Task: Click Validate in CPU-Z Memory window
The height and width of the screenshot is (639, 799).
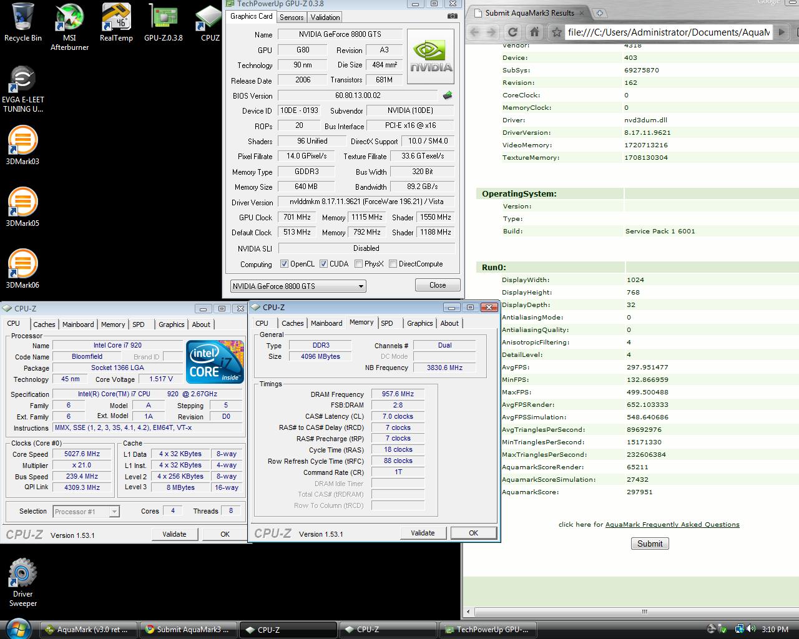Action: pyautogui.click(x=423, y=533)
